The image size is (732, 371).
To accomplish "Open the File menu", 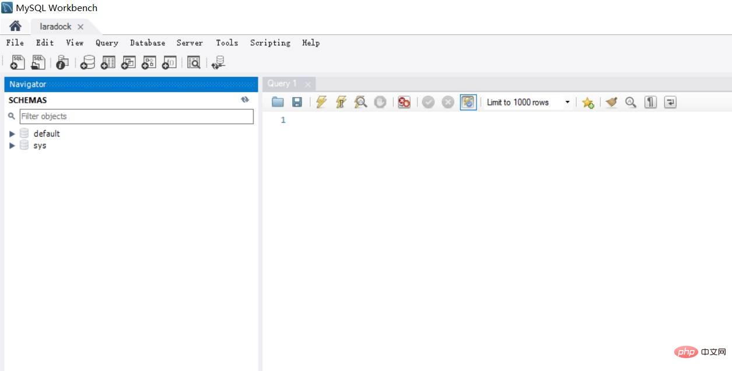I will (15, 43).
